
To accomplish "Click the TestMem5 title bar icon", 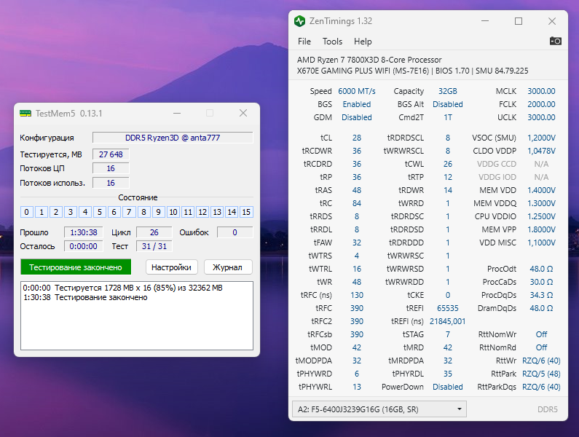I will click(25, 113).
